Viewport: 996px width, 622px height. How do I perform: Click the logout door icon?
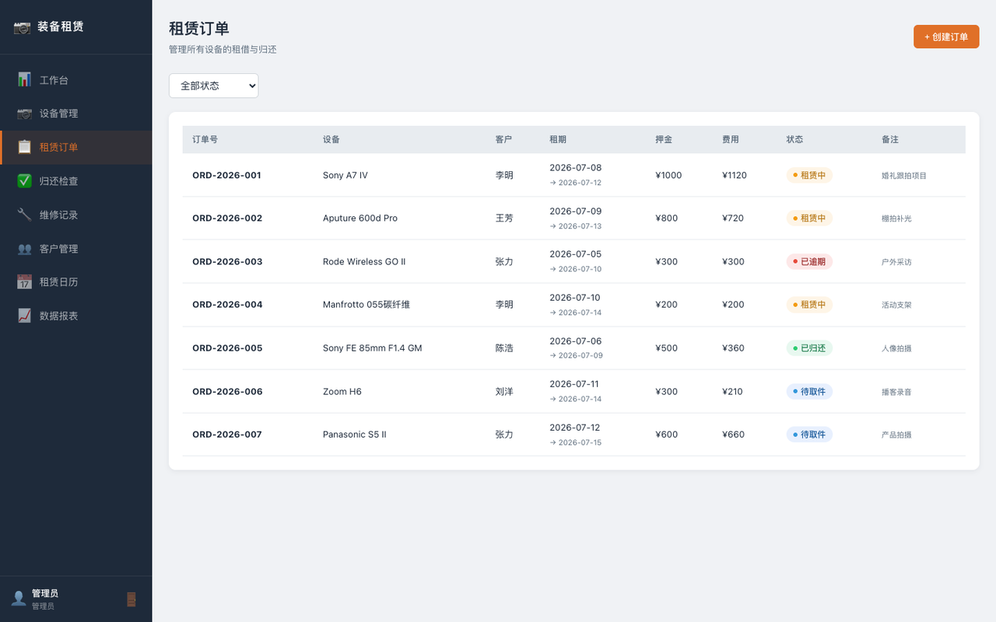132,599
